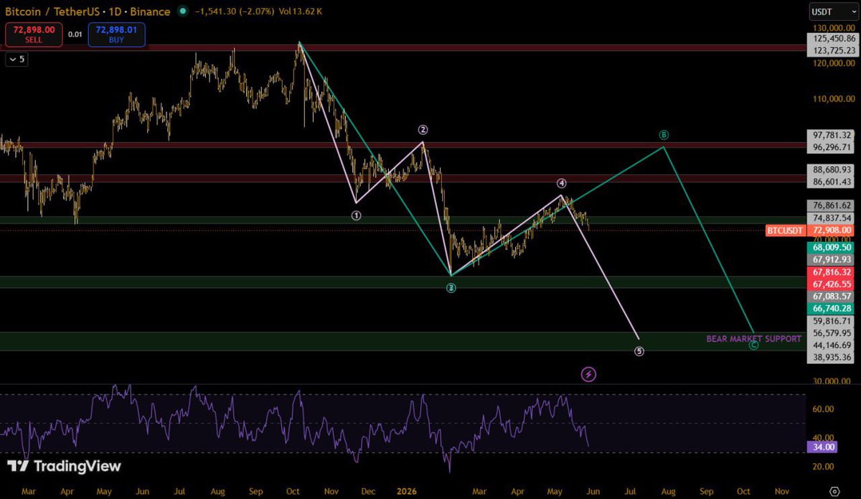Select wave label 1 circle on chart
The width and height of the screenshot is (861, 499).
pyautogui.click(x=356, y=215)
